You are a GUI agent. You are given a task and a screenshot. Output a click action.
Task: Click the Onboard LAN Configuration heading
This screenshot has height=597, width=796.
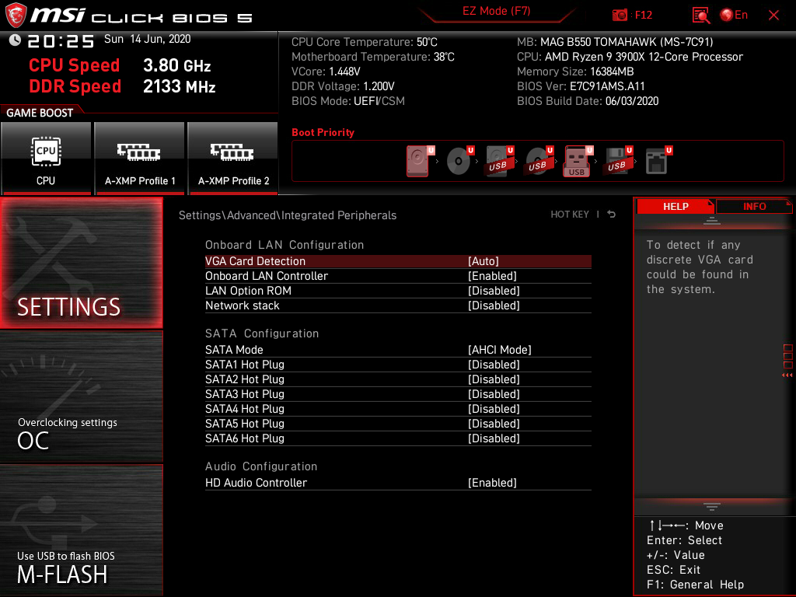tap(285, 245)
